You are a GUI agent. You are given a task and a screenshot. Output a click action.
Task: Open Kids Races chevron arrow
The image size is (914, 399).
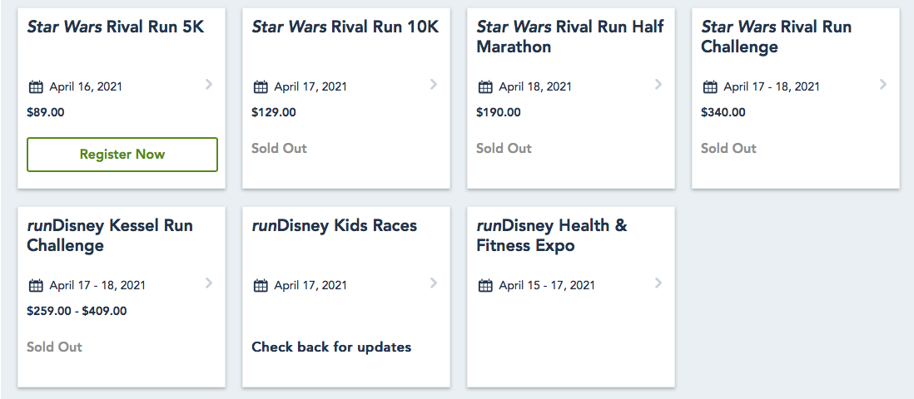434,283
